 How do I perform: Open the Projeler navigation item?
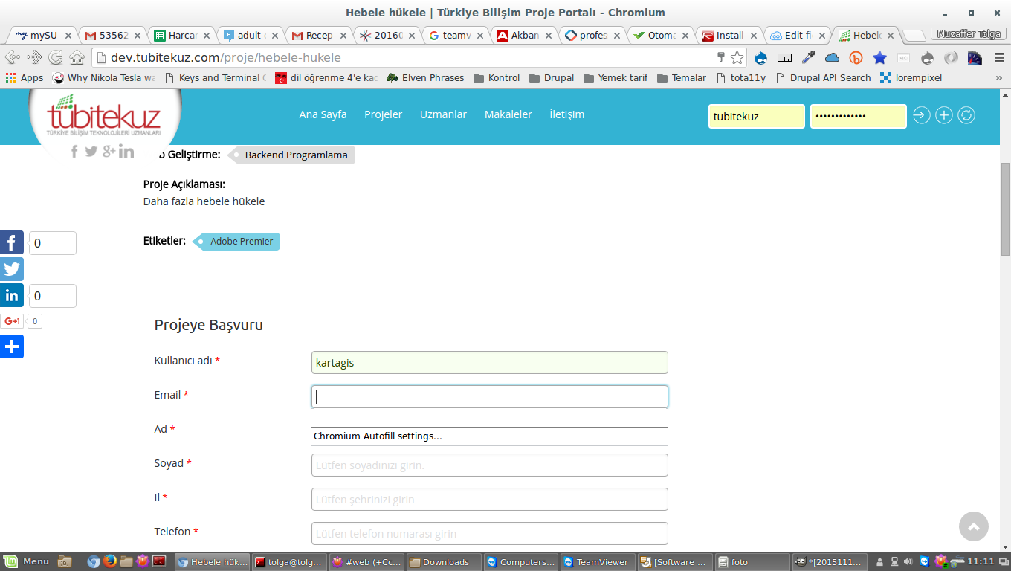(x=383, y=114)
